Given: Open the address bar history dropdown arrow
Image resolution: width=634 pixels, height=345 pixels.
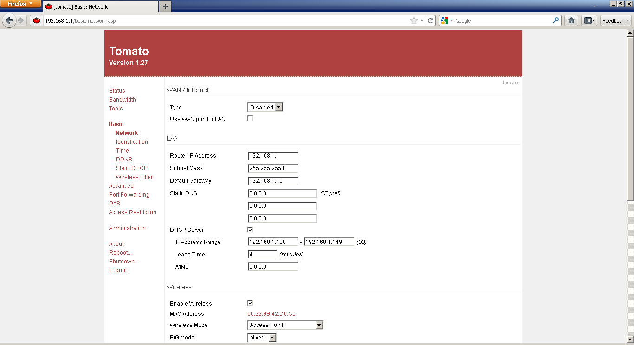Looking at the screenshot, I should click(422, 20).
